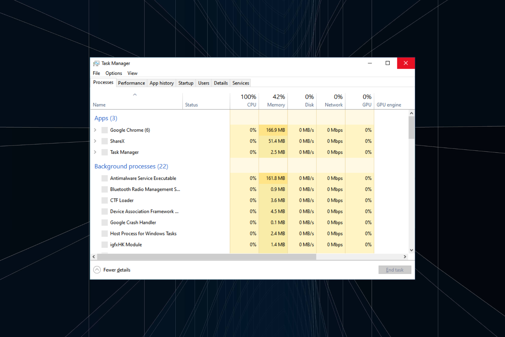Click the Fewer details link
This screenshot has width=505, height=337.
pos(117,270)
